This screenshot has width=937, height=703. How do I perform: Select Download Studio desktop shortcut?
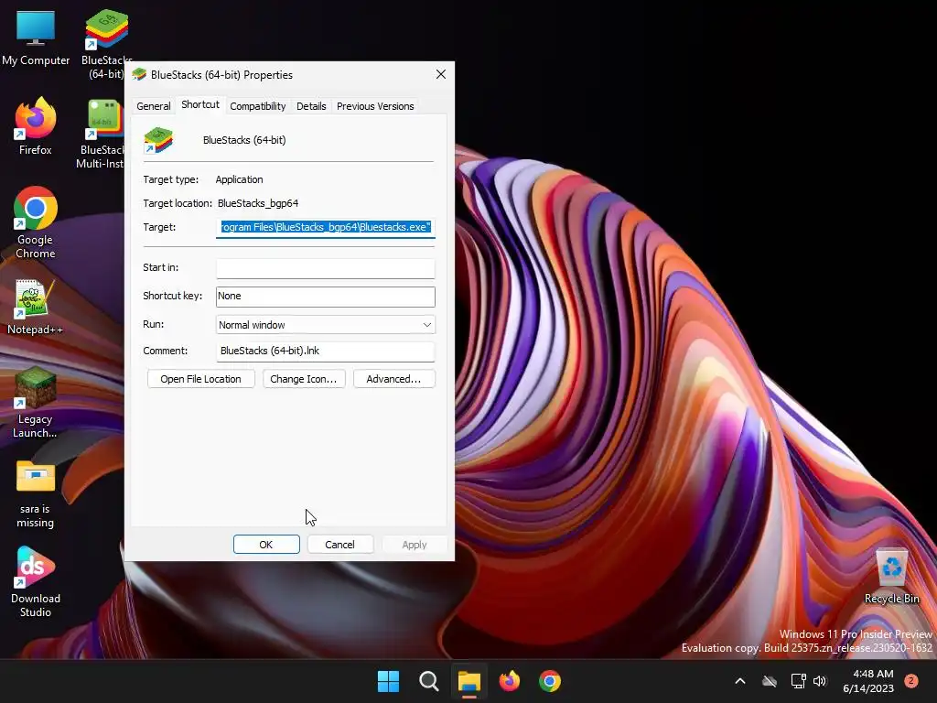click(36, 582)
